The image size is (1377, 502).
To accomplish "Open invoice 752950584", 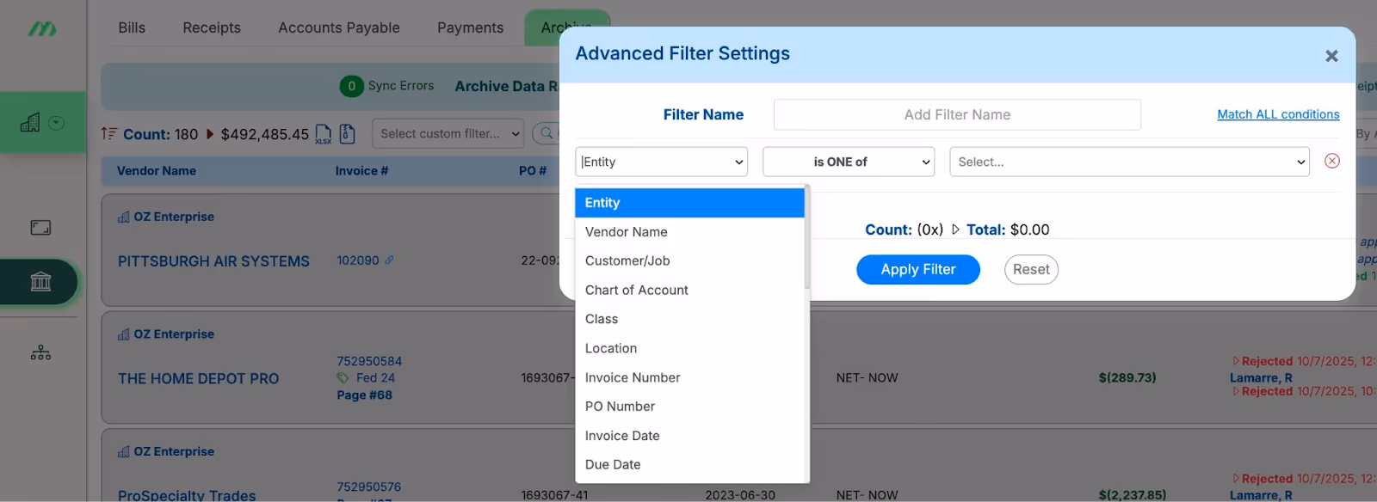I will [369, 361].
